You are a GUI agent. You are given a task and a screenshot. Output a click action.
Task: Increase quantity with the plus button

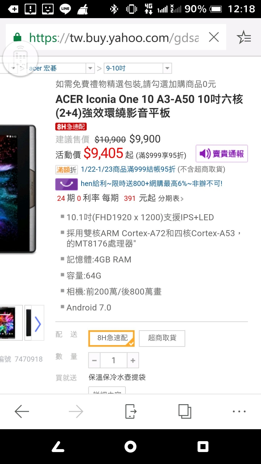click(x=133, y=360)
